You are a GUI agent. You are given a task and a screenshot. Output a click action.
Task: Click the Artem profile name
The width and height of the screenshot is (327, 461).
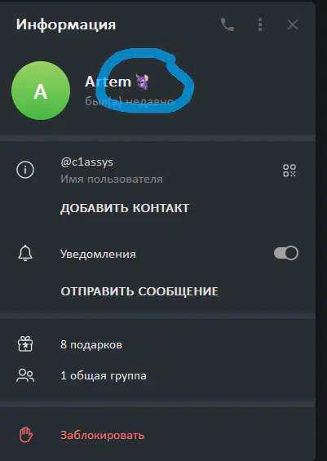tap(108, 82)
